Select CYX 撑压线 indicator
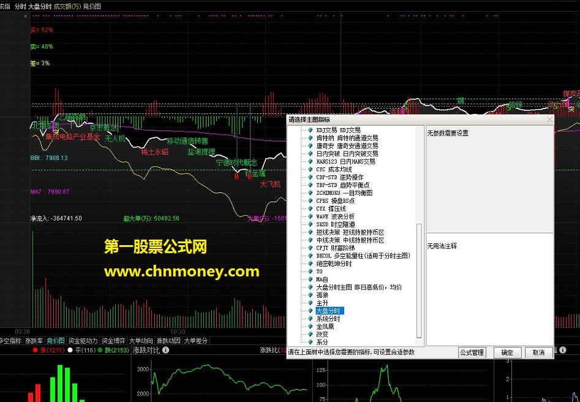This screenshot has width=580, height=402. (x=331, y=208)
